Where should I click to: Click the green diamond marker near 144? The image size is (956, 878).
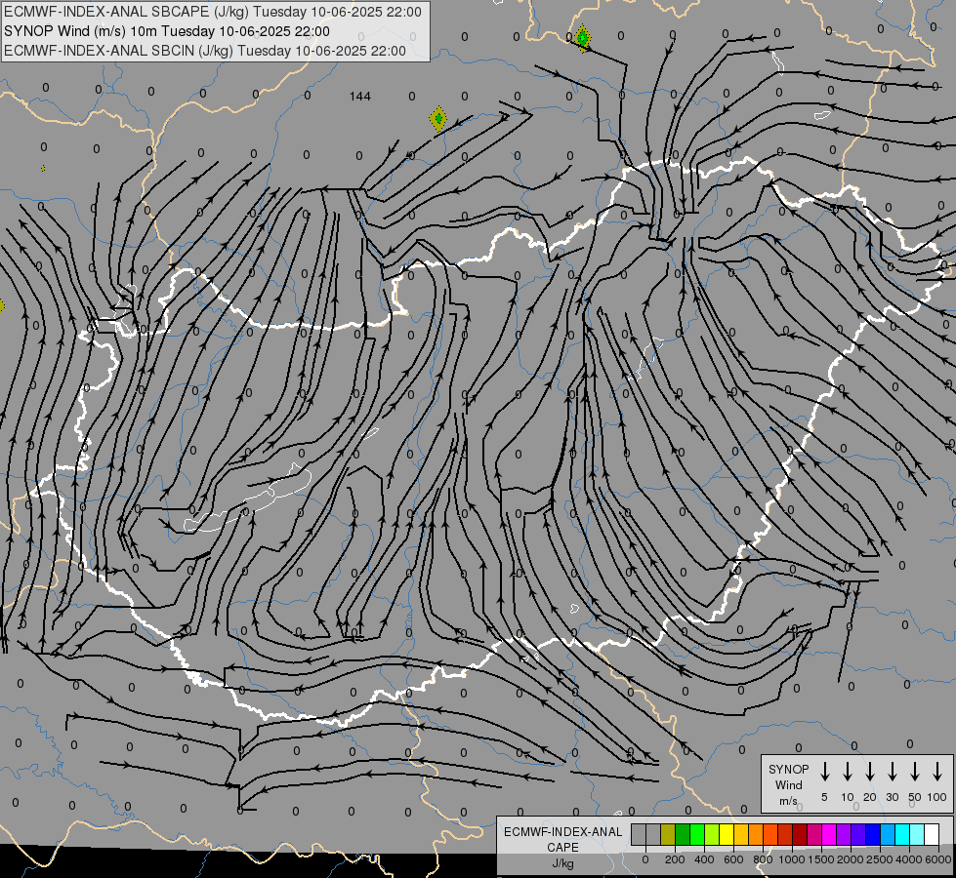[x=437, y=119]
